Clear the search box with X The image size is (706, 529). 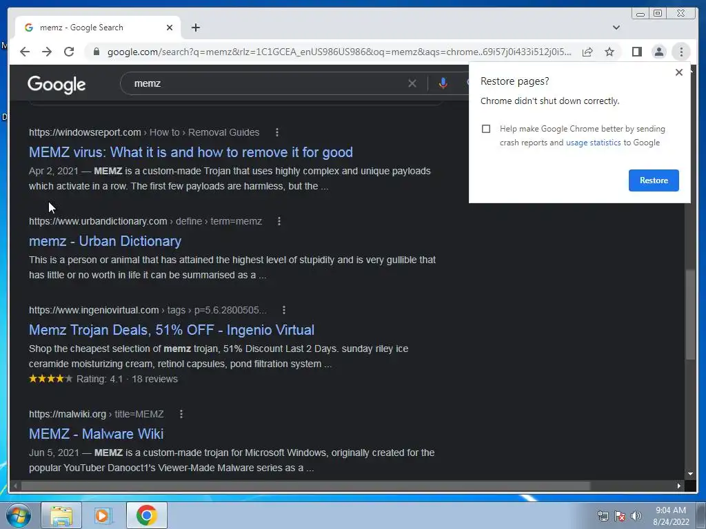tap(412, 83)
